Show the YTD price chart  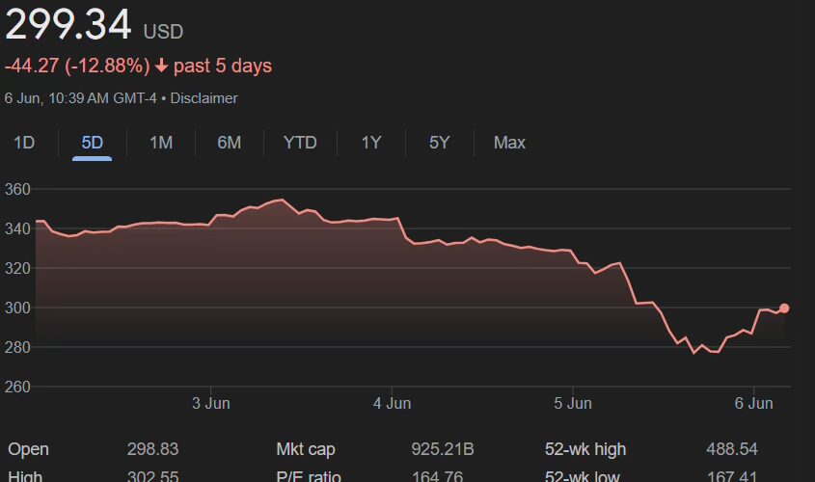[x=300, y=143]
